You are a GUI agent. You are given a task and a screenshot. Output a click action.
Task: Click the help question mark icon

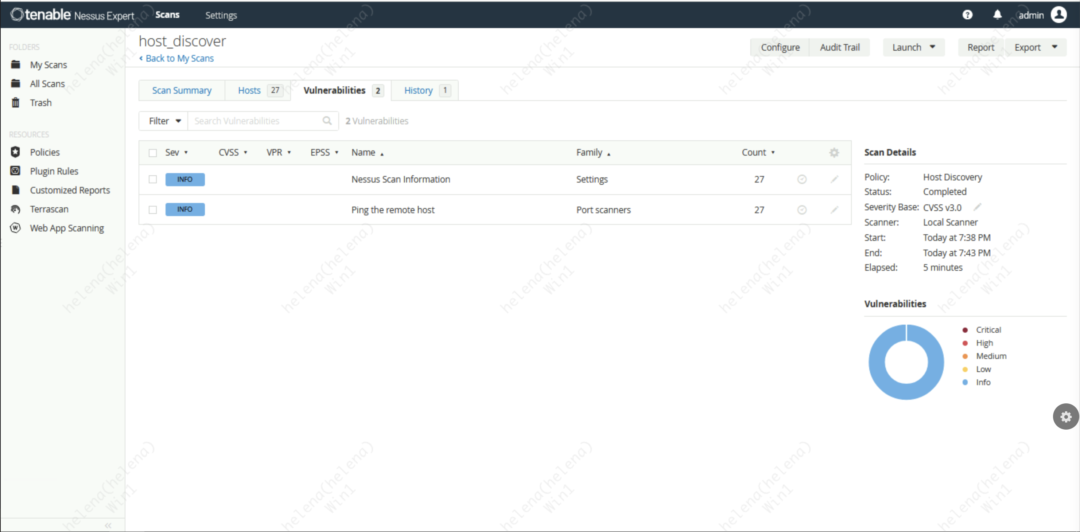click(x=967, y=15)
